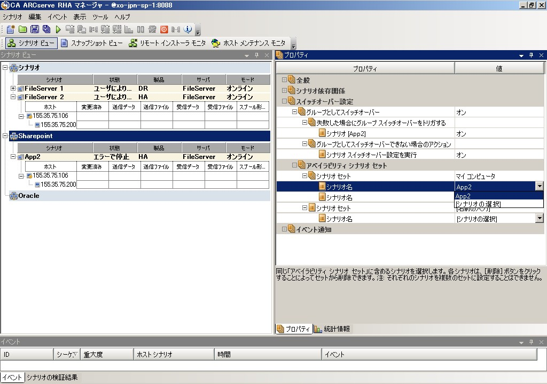Click the green folder open icon
Image resolution: width=547 pixels, height=384 pixels.
point(22,29)
